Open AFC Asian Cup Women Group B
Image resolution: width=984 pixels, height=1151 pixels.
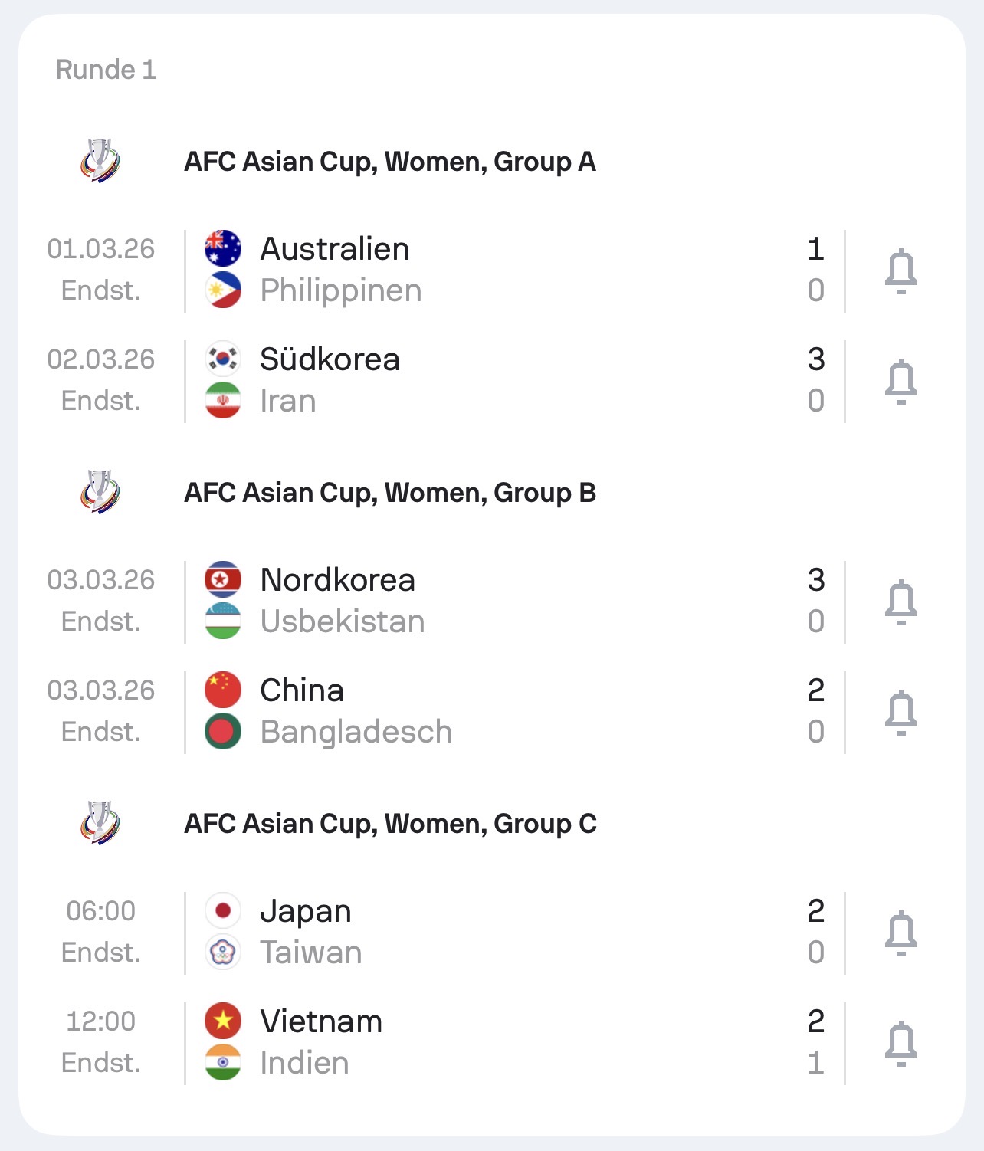point(389,493)
